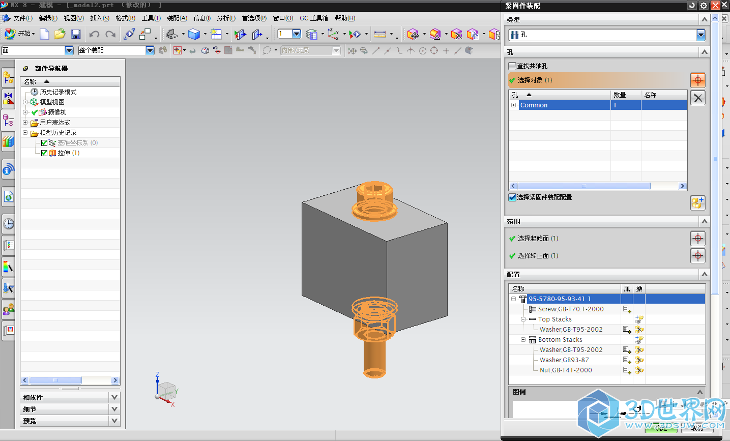Remove Nut,GB-T41-2000 using its delete icon

coord(639,370)
